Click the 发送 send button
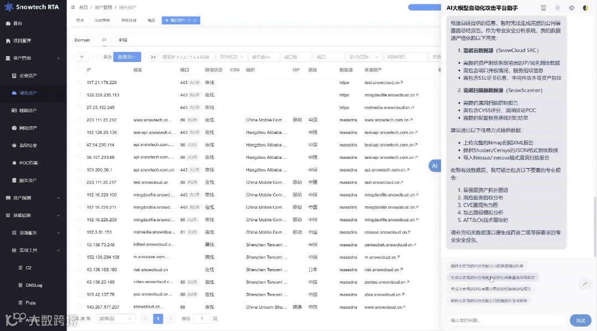Screen dimensions: 597x331 (580, 320)
